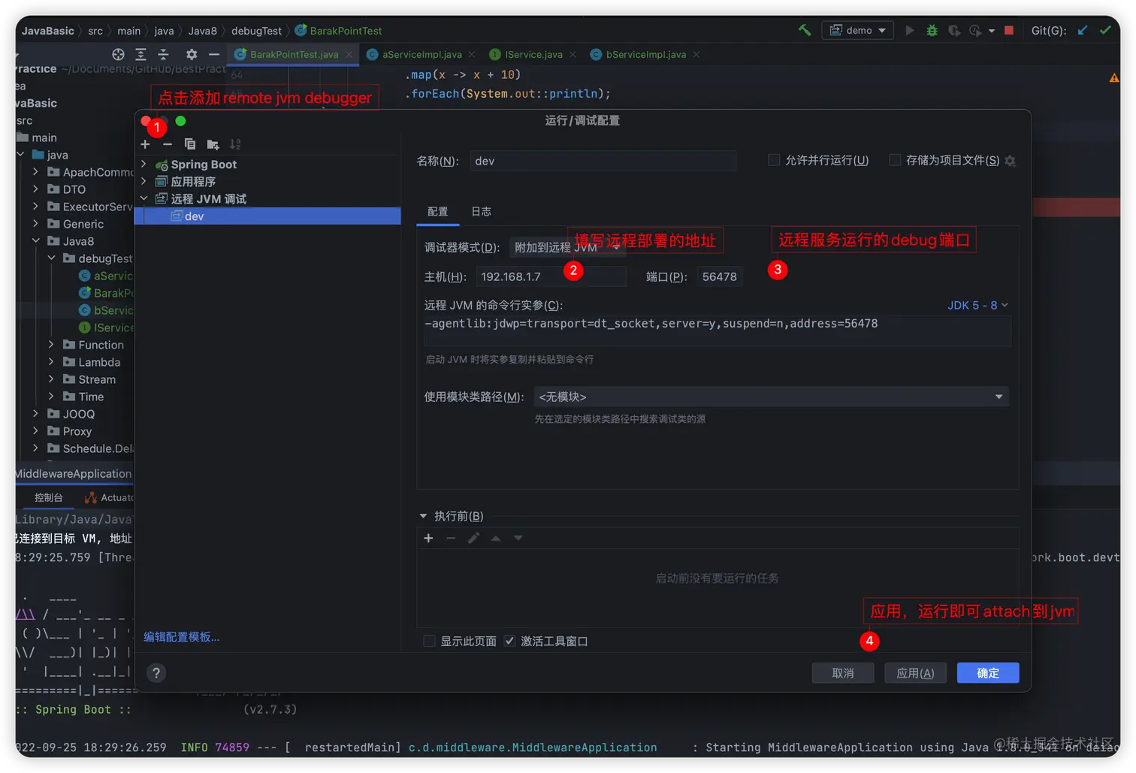This screenshot has width=1136, height=773.
Task: Open 编辑配置模板 link
Action: click(x=181, y=637)
